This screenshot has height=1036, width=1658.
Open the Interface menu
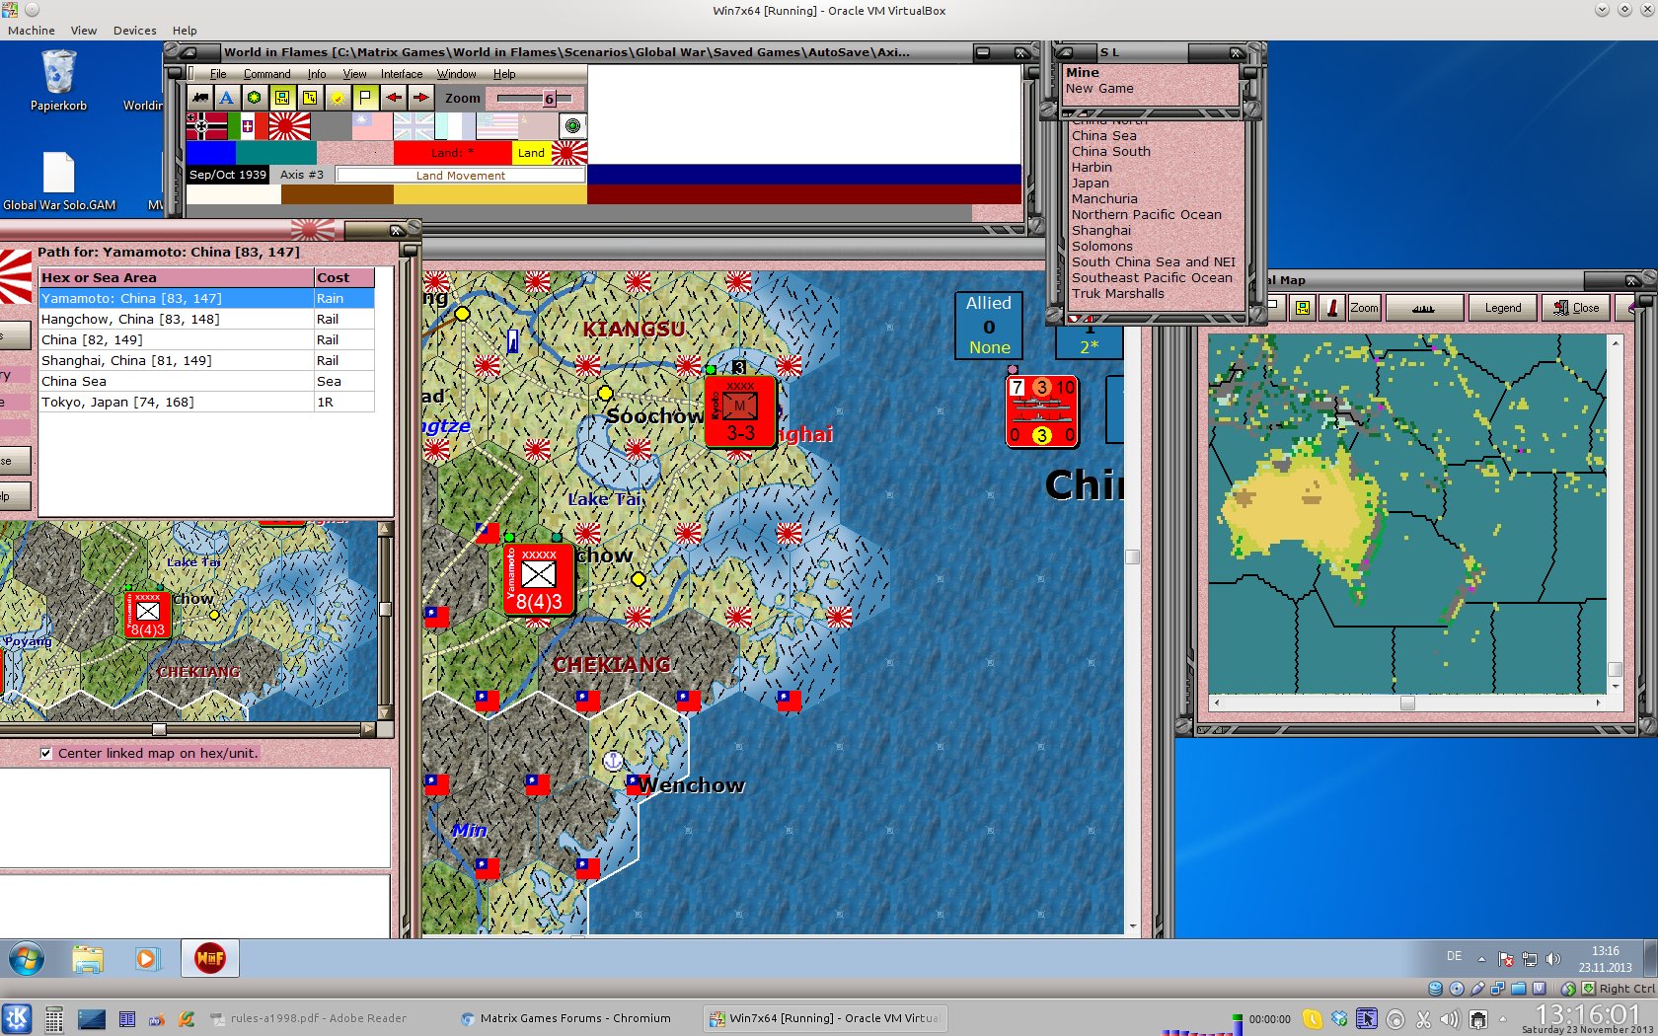click(402, 74)
